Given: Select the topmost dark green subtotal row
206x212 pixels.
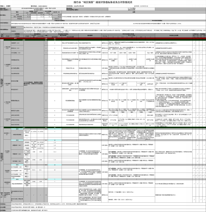Looking at the screenshot, I should pos(105,40).
